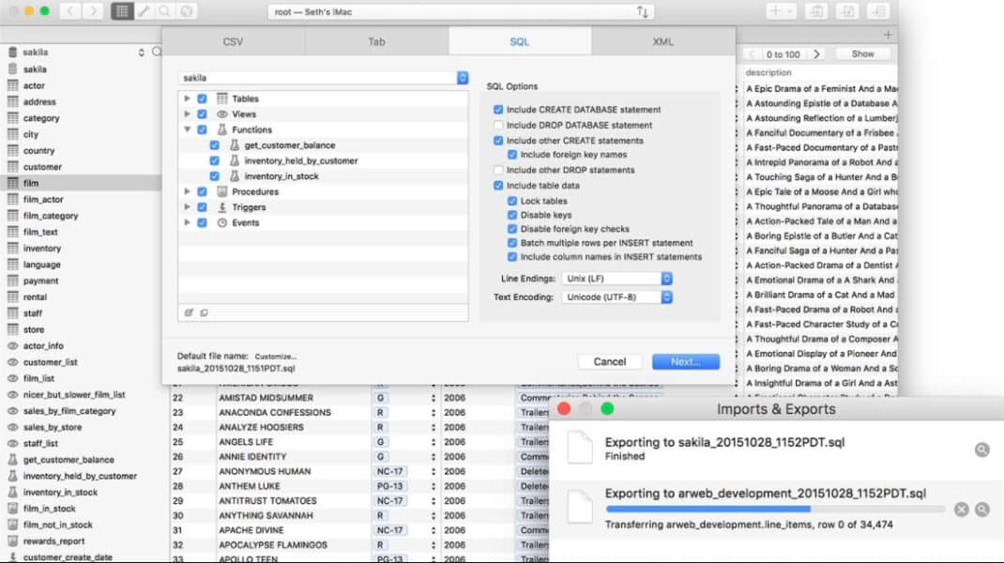The height and width of the screenshot is (563, 1004).
Task: Click the table grid view toolbar icon
Action: tap(121, 11)
